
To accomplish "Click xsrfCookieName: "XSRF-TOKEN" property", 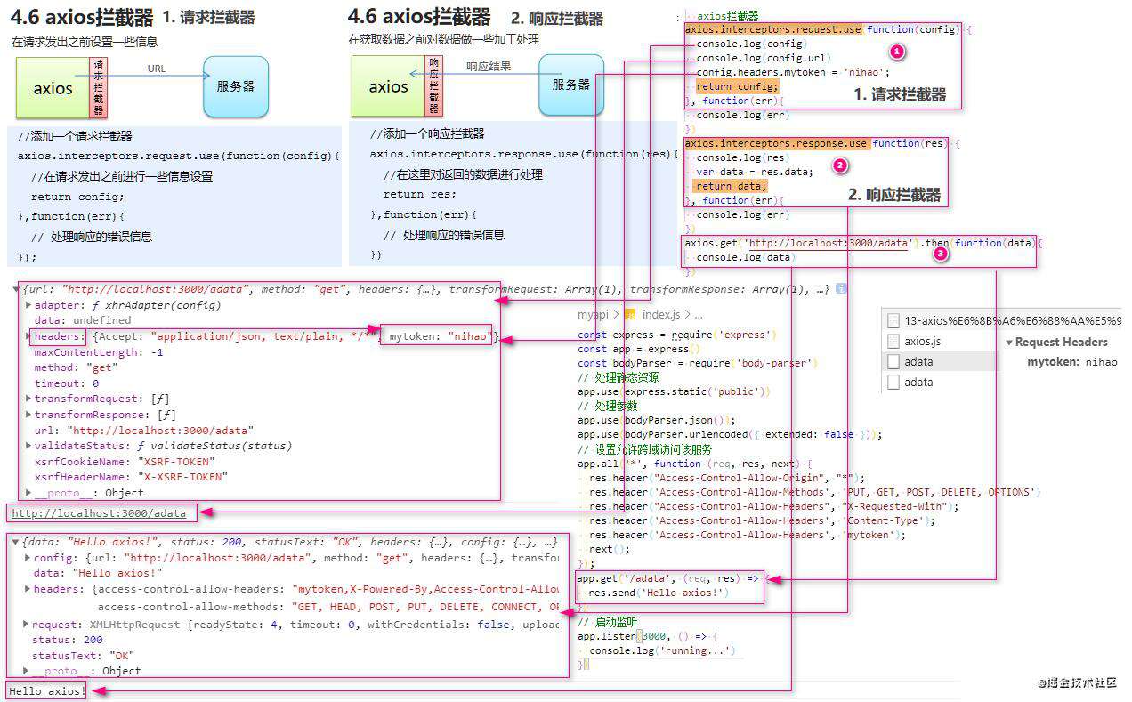I will pyautogui.click(x=125, y=462).
